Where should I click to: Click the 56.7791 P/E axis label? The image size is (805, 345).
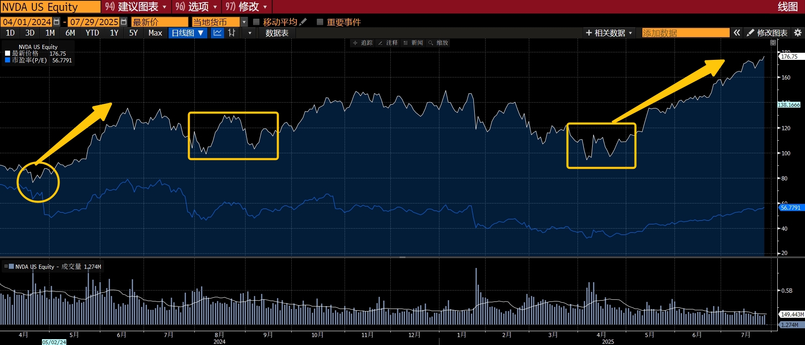(x=791, y=208)
